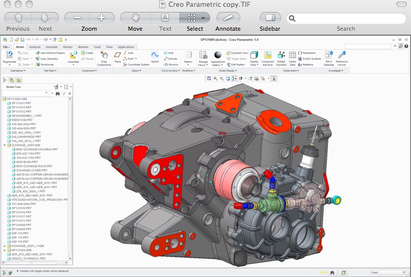Click the Sketch tool icon

pos(155,55)
